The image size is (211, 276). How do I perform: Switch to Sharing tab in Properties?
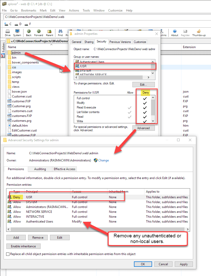coord(89,42)
